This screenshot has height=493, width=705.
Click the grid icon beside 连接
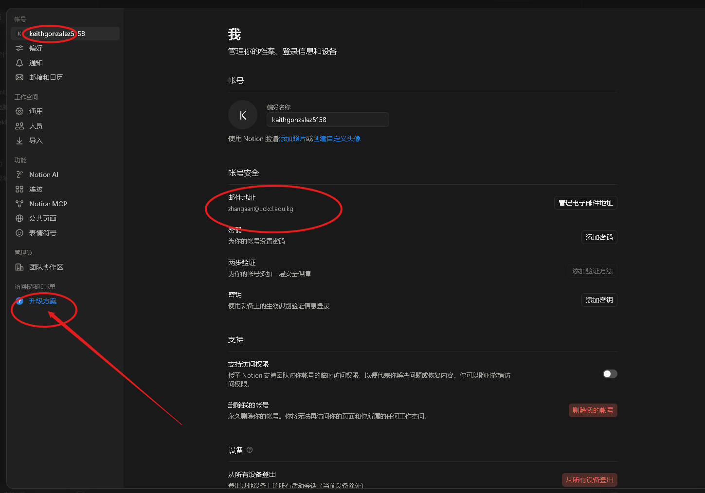(19, 189)
